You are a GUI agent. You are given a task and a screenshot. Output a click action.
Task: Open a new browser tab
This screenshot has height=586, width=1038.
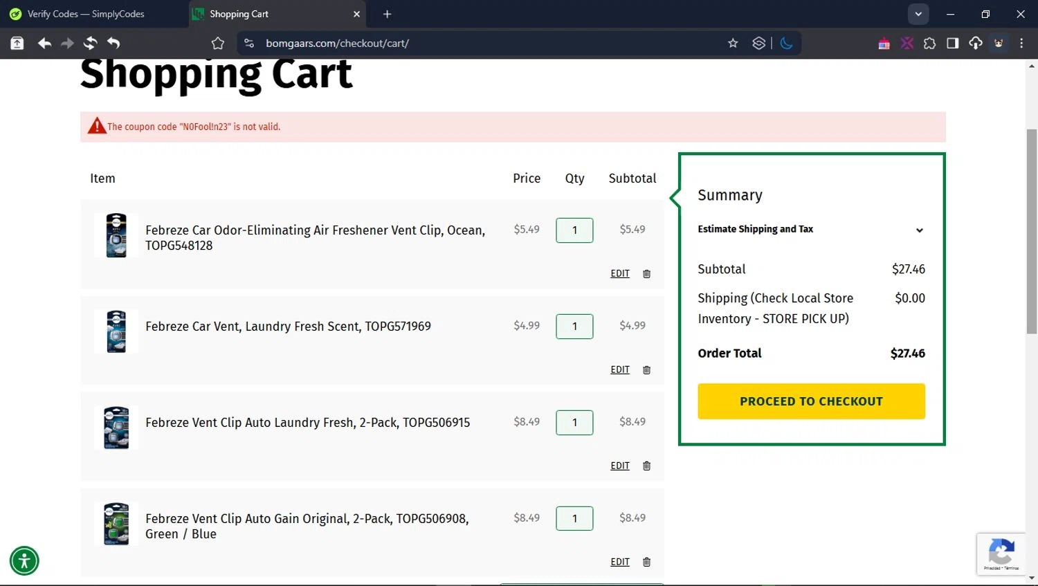pos(387,14)
